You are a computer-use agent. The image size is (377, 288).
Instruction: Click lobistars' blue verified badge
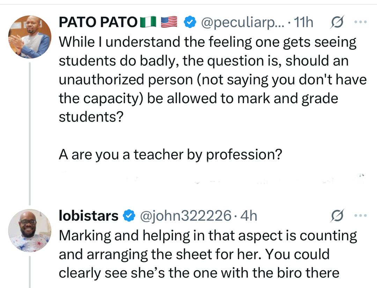click(x=129, y=216)
